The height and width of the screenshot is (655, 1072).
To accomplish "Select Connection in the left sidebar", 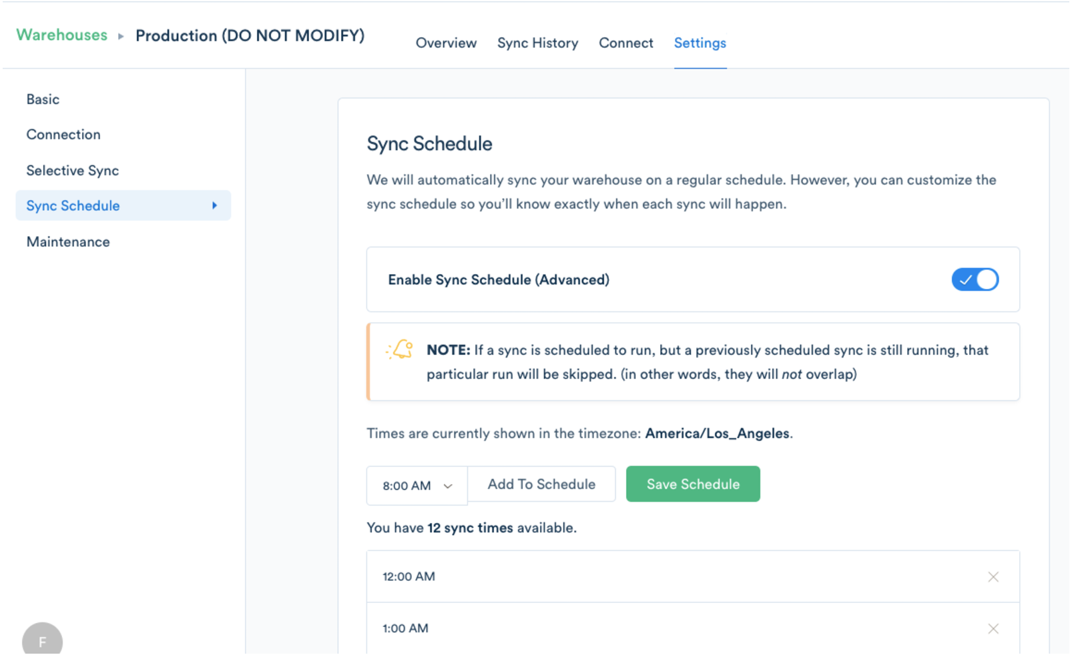I will click(x=63, y=134).
